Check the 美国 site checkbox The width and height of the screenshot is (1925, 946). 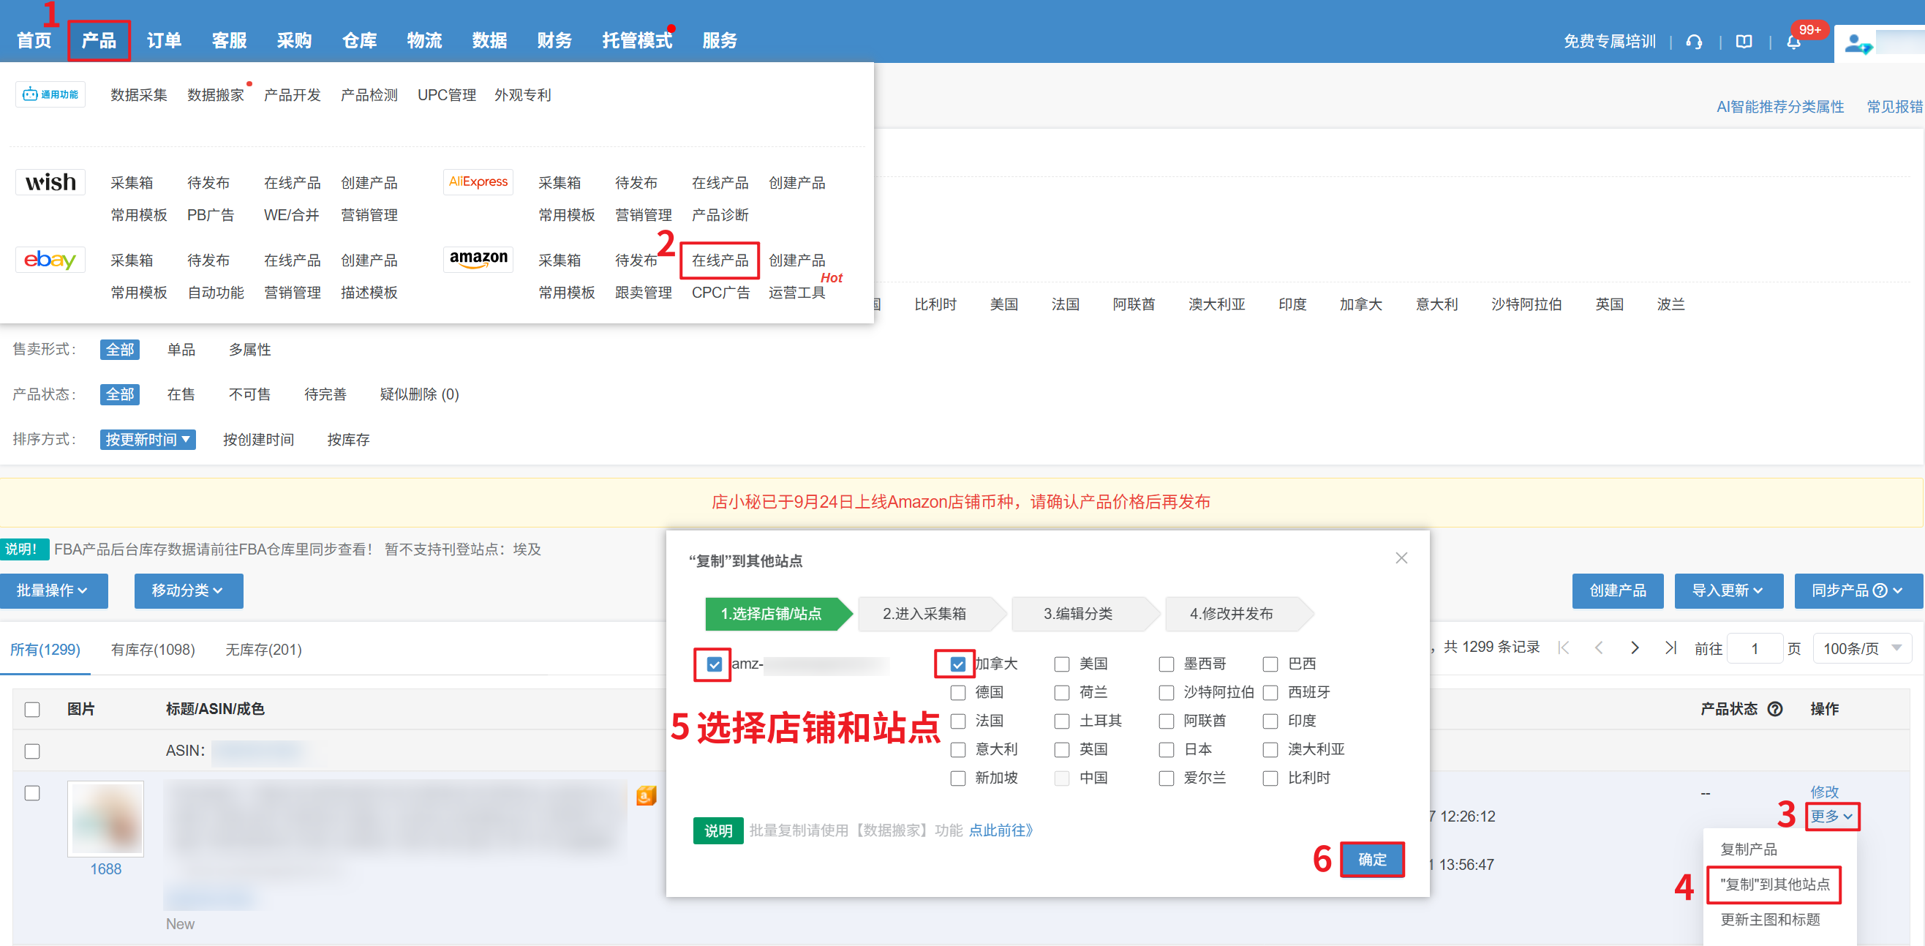tap(1062, 664)
